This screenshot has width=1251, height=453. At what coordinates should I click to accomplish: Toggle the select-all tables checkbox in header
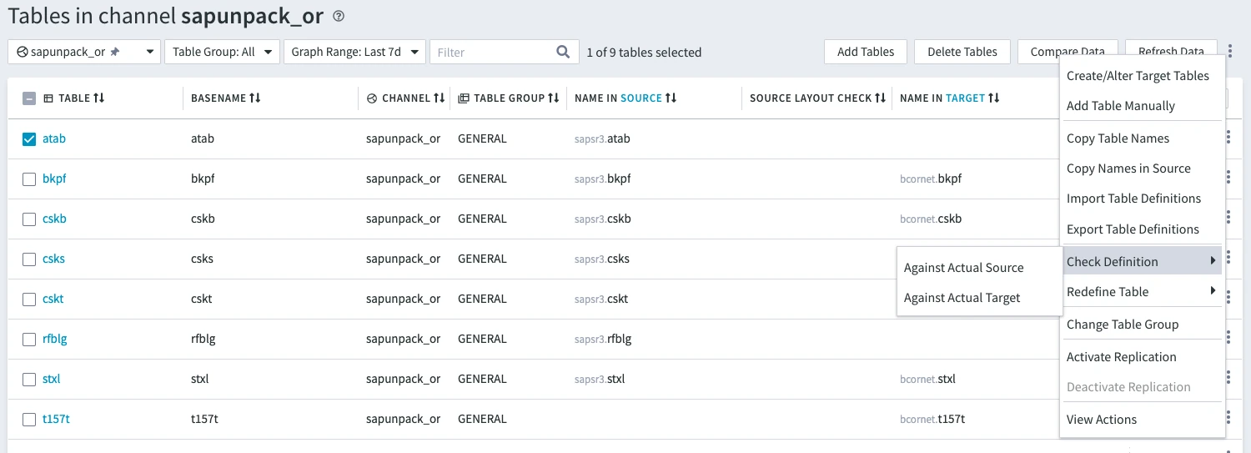coord(29,98)
